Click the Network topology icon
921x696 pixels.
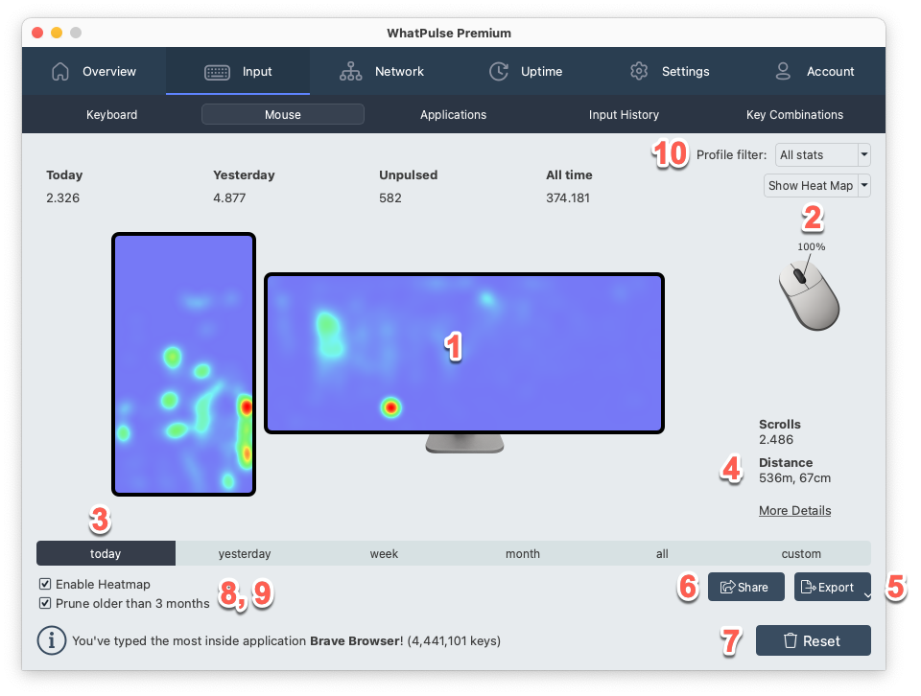(350, 72)
